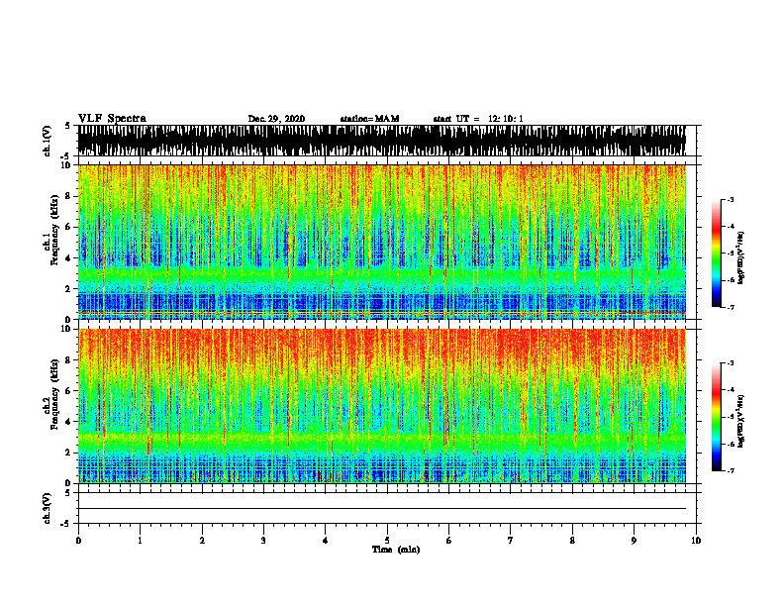Click time axis tick label "5"

pos(387,541)
